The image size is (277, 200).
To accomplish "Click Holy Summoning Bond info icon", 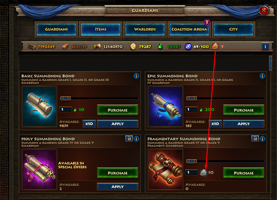I will (x=136, y=139).
